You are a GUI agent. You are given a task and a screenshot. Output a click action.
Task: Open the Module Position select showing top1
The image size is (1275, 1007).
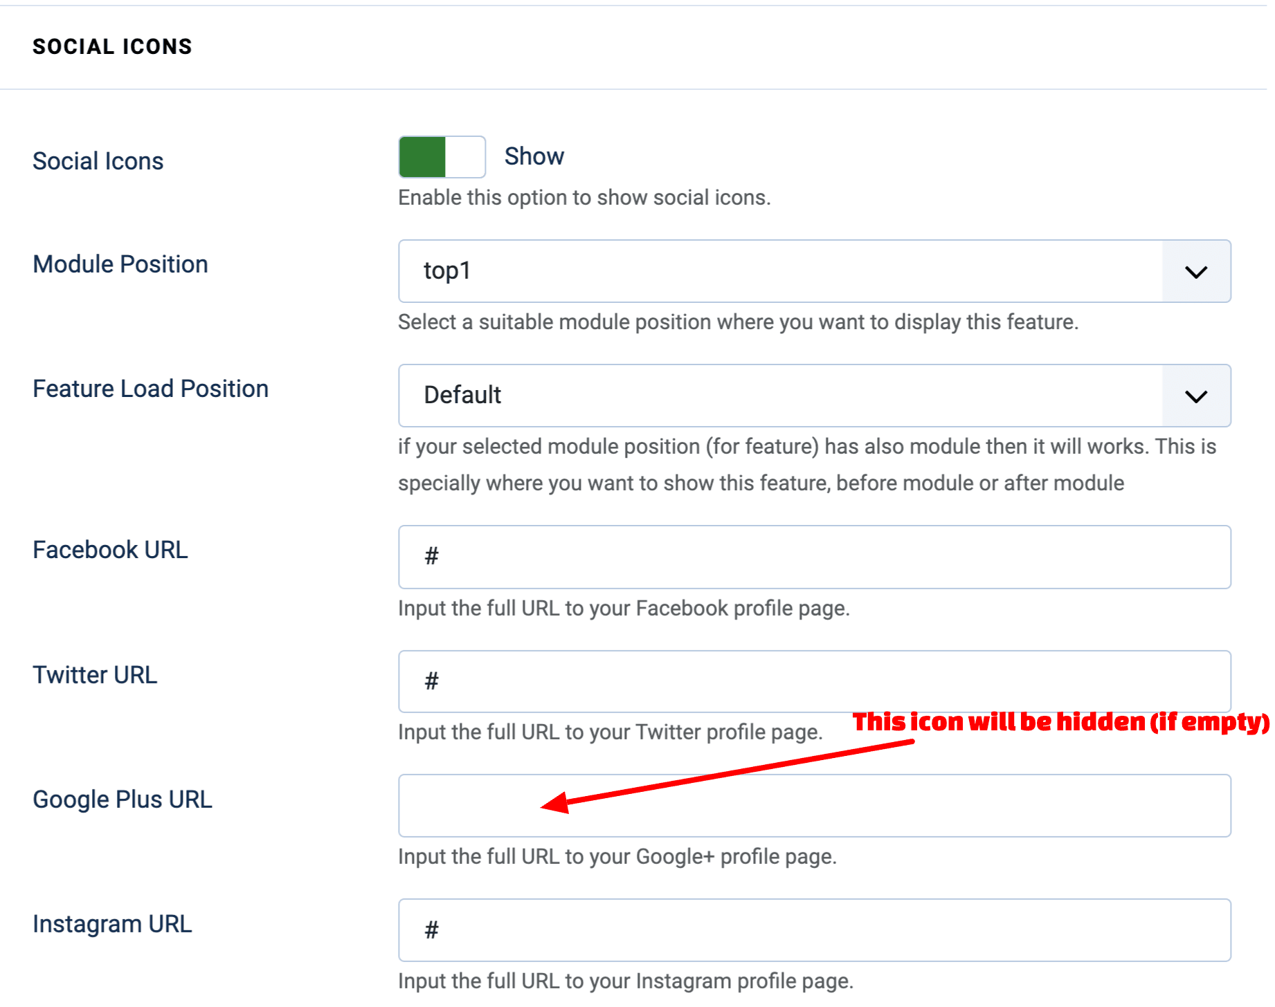tap(779, 272)
